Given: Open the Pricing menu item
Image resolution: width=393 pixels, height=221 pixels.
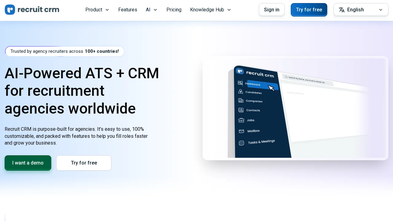Looking at the screenshot, I should tap(174, 10).
